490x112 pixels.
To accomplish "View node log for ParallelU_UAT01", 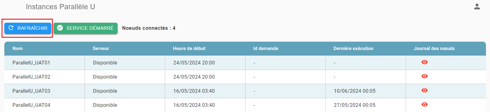I will click(425, 62).
